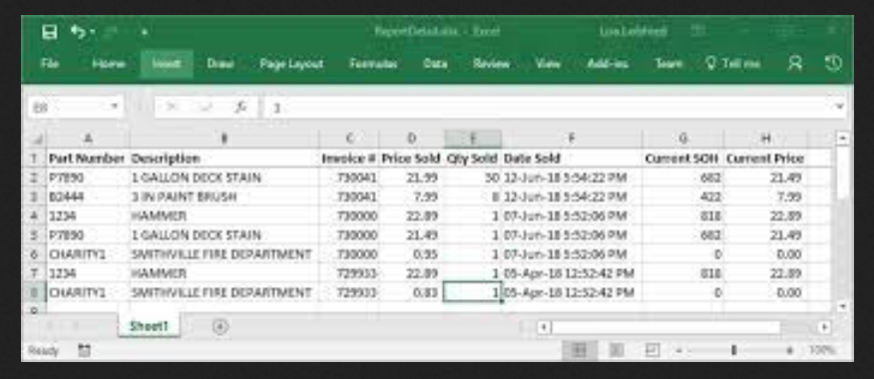Click the zoom out minus button
874x379 pixels.
pos(678,351)
